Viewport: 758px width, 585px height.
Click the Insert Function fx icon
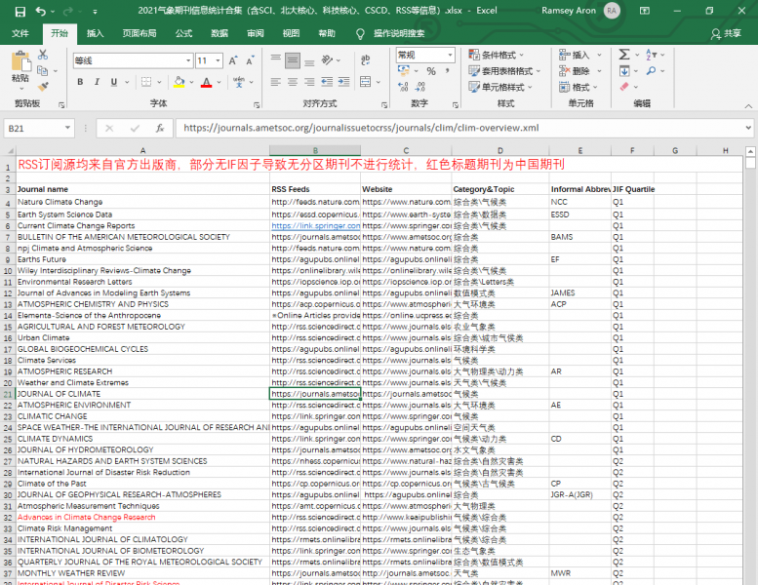(159, 128)
